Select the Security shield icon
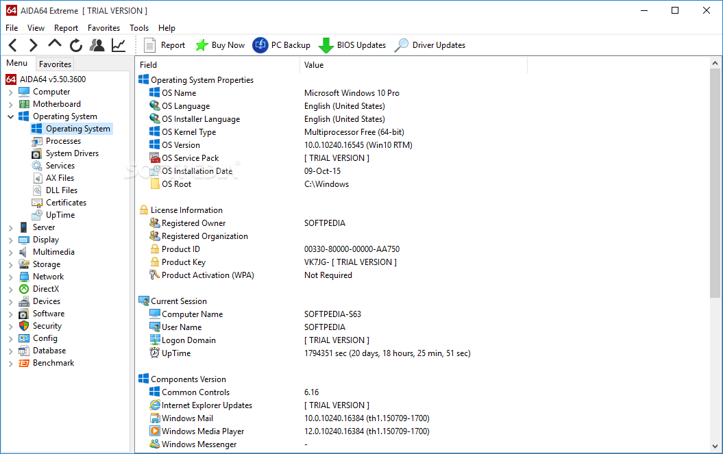This screenshot has height=454, width=723. [x=24, y=326]
